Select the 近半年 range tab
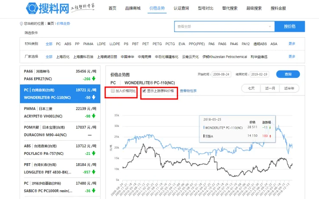Image resolution: width=319 pixels, height=199 pixels. tap(289, 88)
